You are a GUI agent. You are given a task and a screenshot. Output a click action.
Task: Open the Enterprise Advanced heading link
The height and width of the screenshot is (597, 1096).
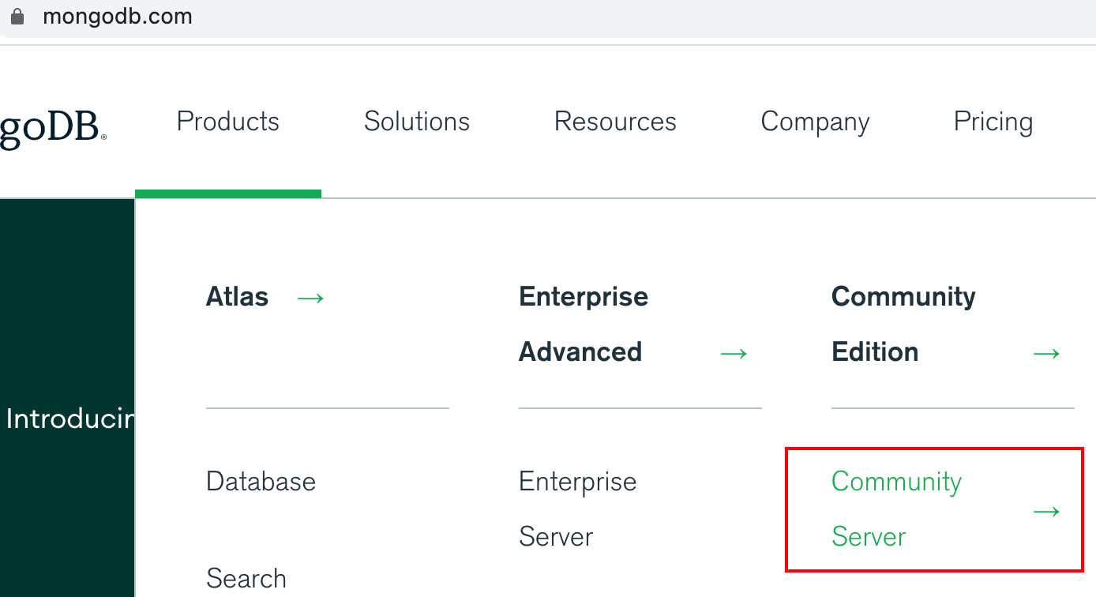584,325
